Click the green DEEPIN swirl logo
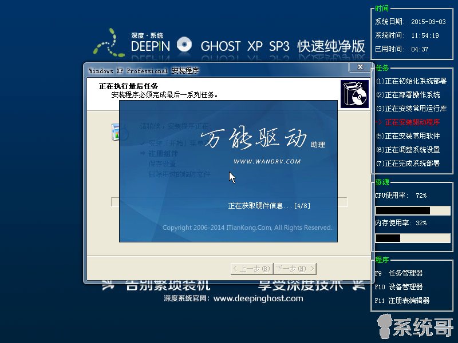The image size is (458, 343). pos(109,42)
